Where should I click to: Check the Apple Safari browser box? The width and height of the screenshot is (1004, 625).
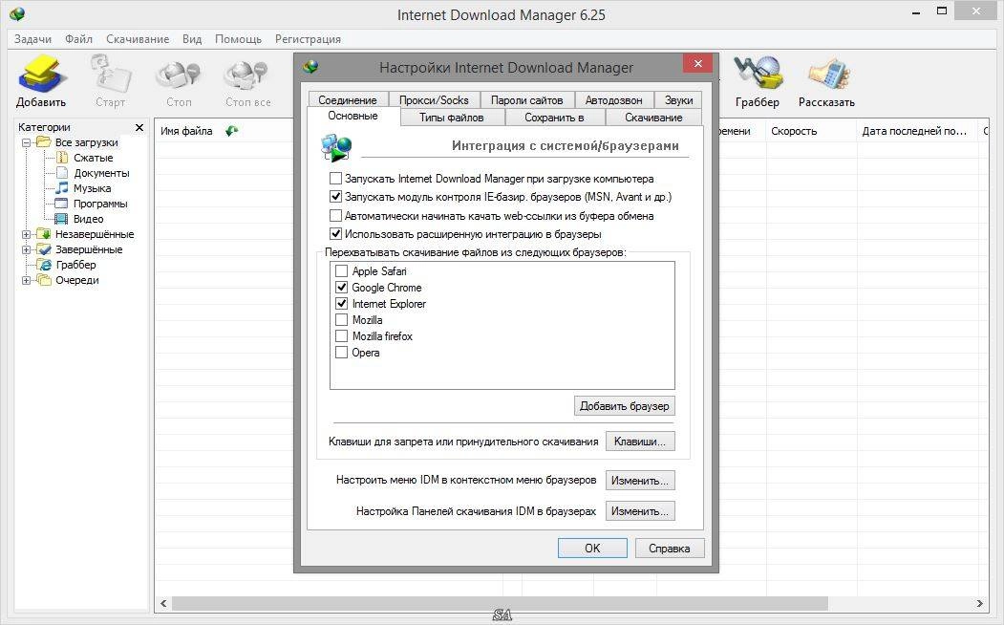(342, 270)
